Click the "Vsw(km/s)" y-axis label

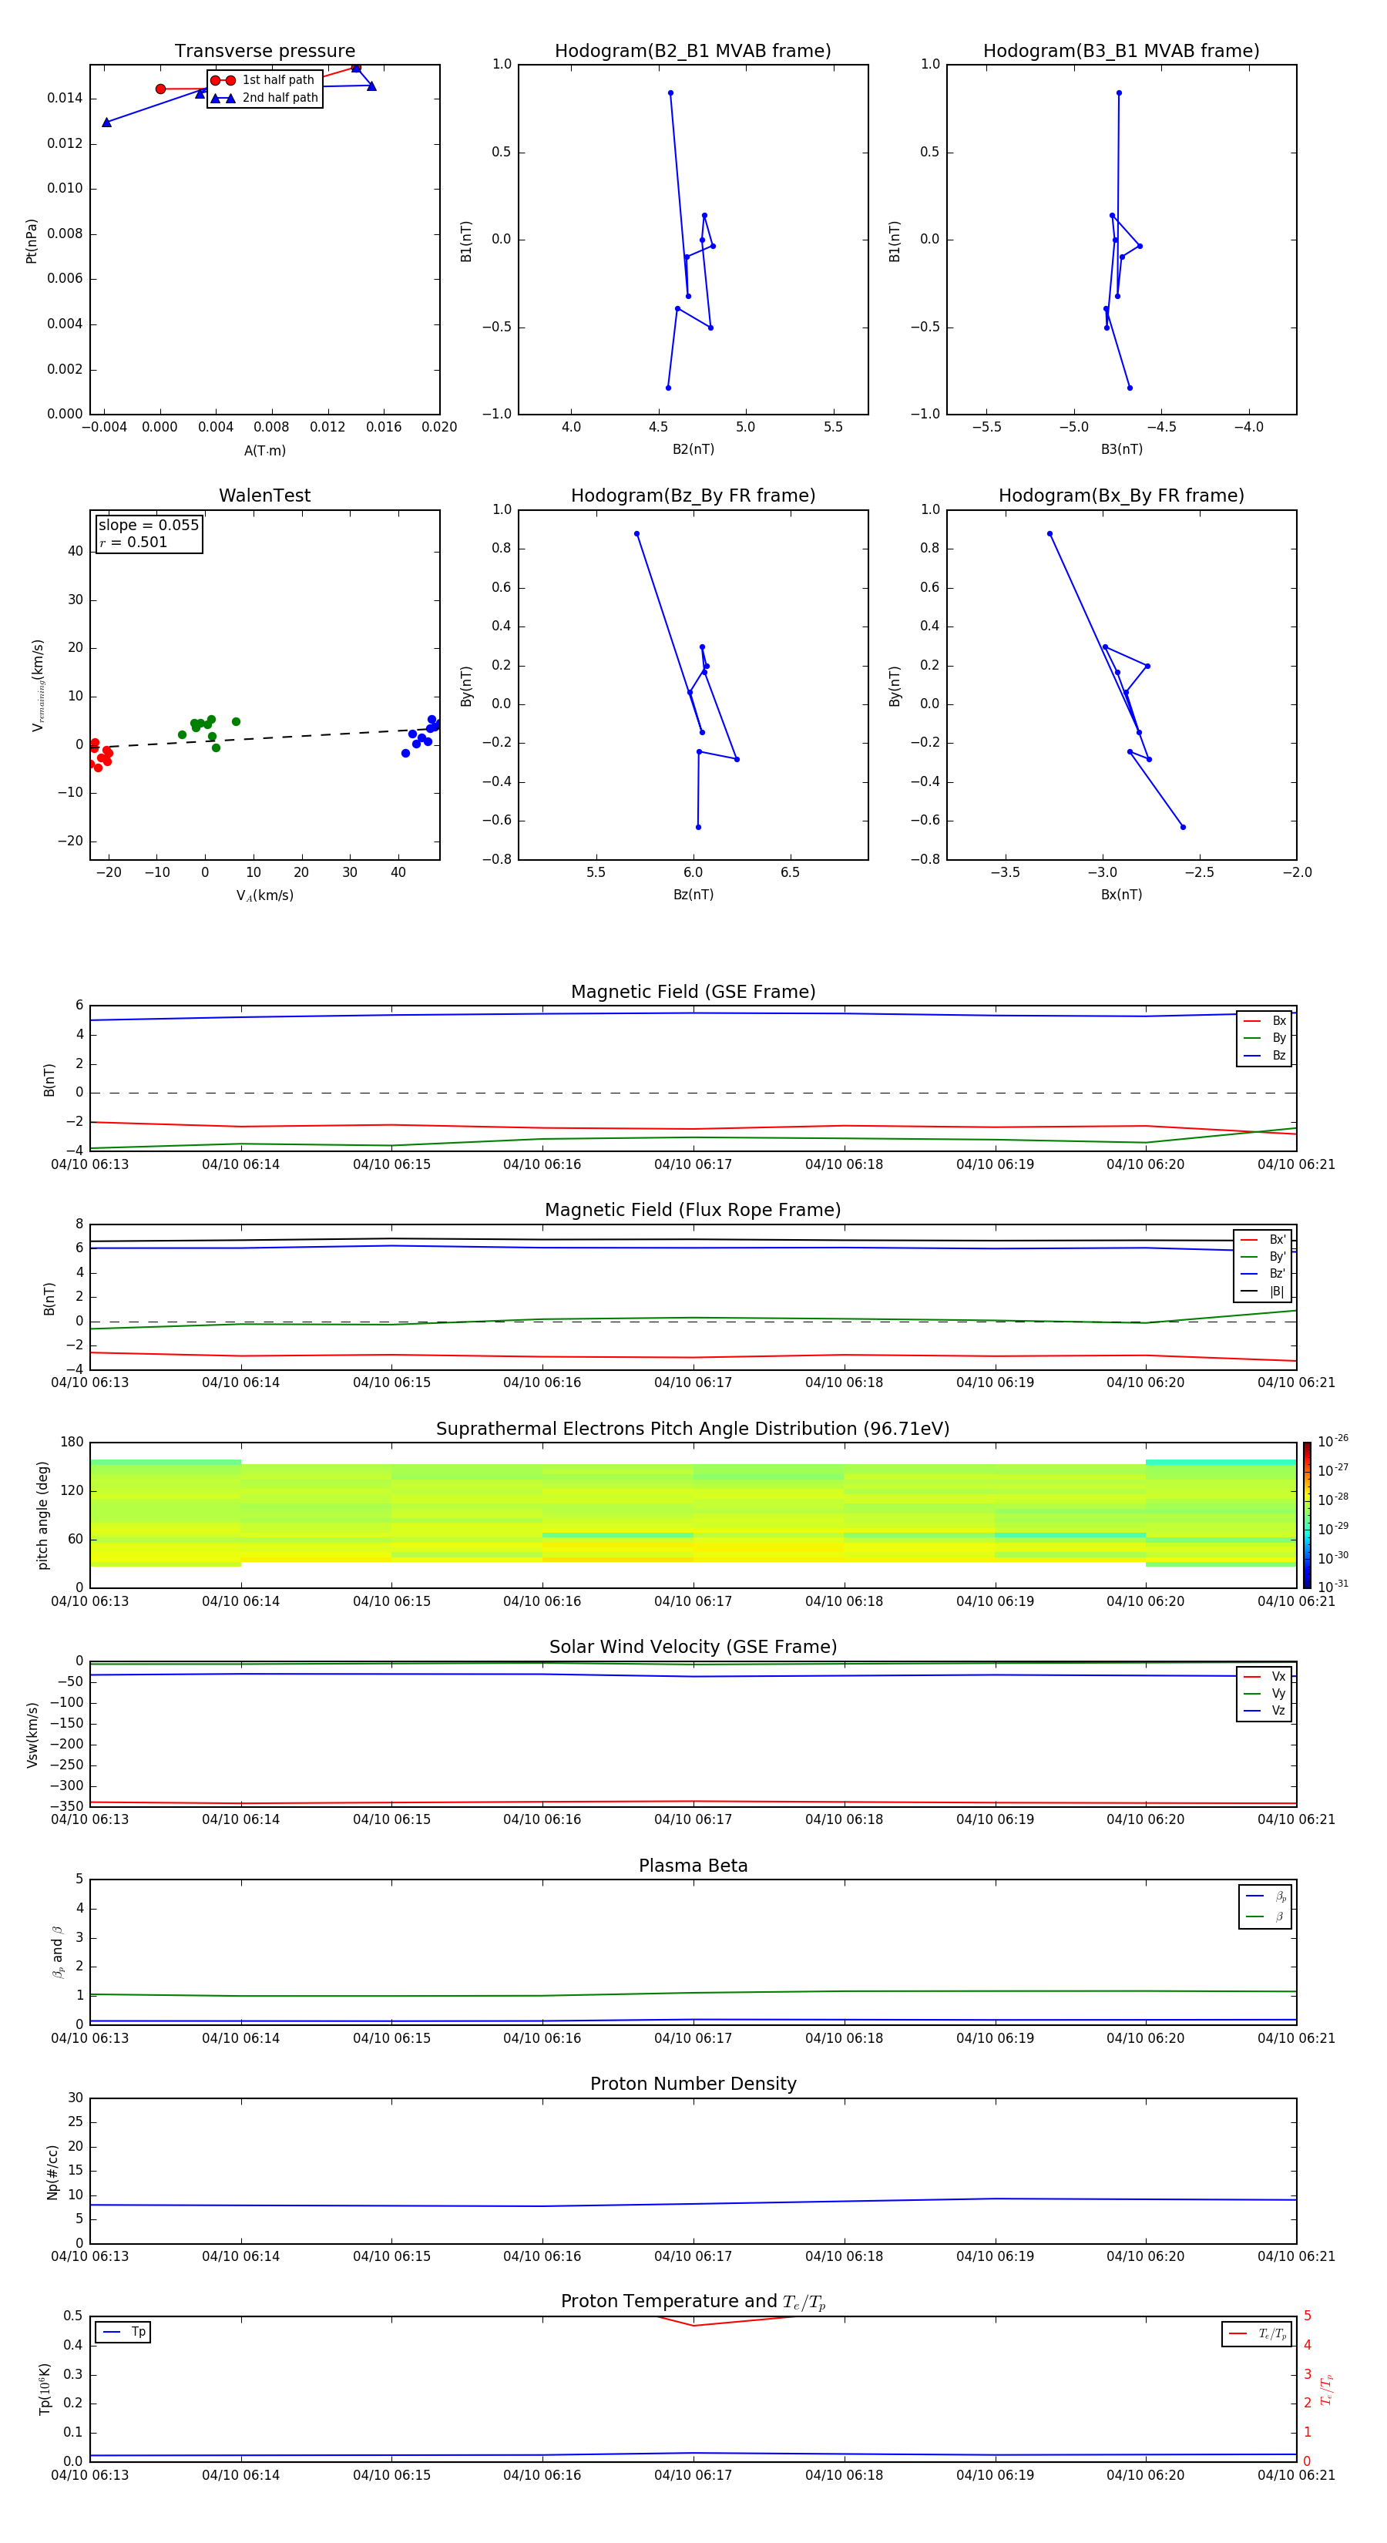32,1735
